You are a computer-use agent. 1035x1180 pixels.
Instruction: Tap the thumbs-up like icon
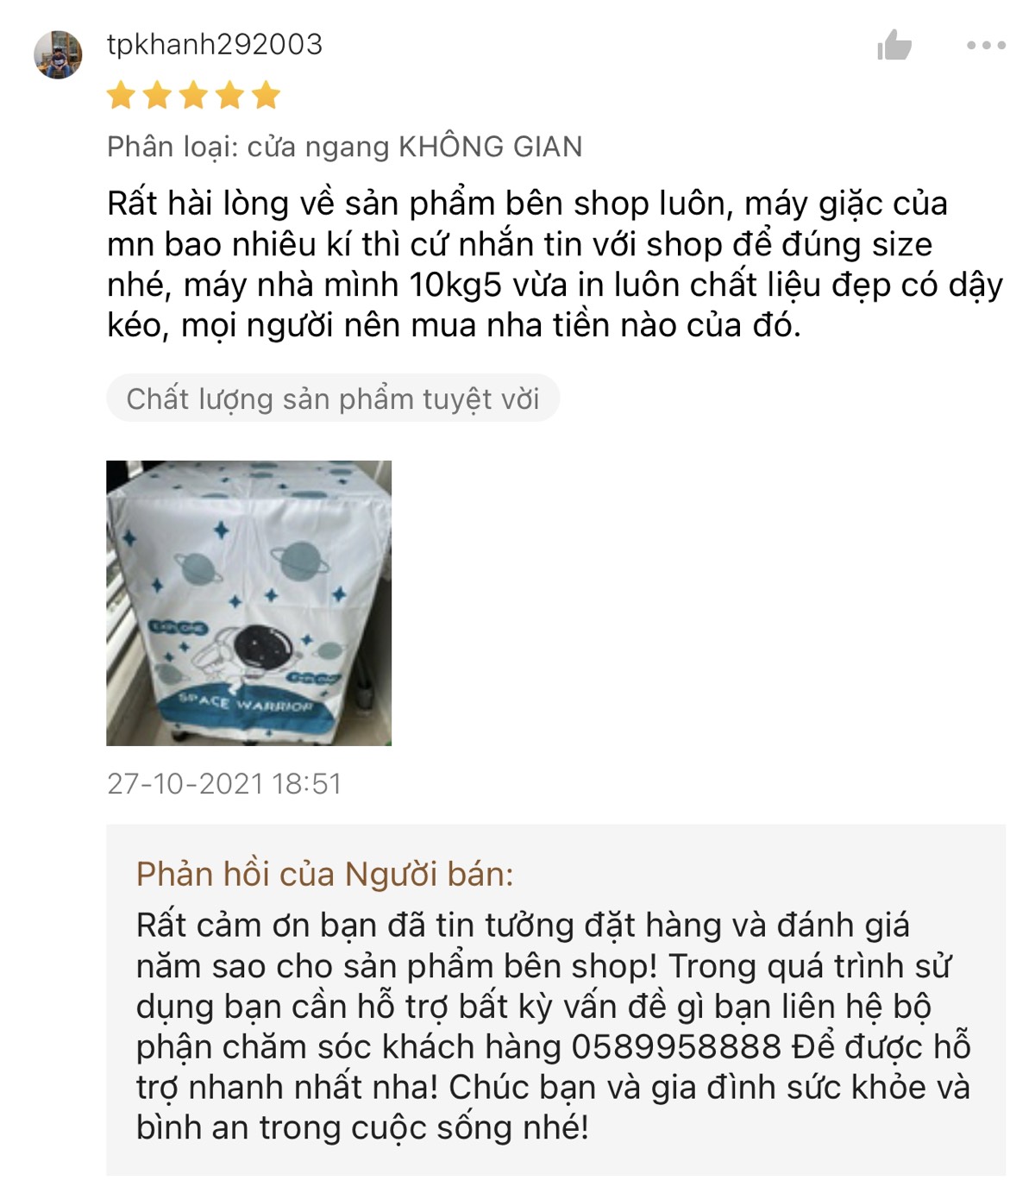(894, 45)
